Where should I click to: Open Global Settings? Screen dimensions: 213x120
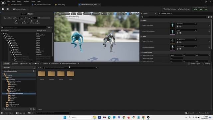[170, 9]
